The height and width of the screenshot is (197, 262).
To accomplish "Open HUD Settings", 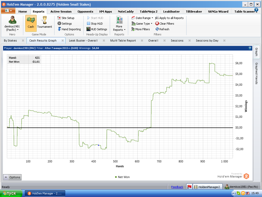I will coord(97,29).
